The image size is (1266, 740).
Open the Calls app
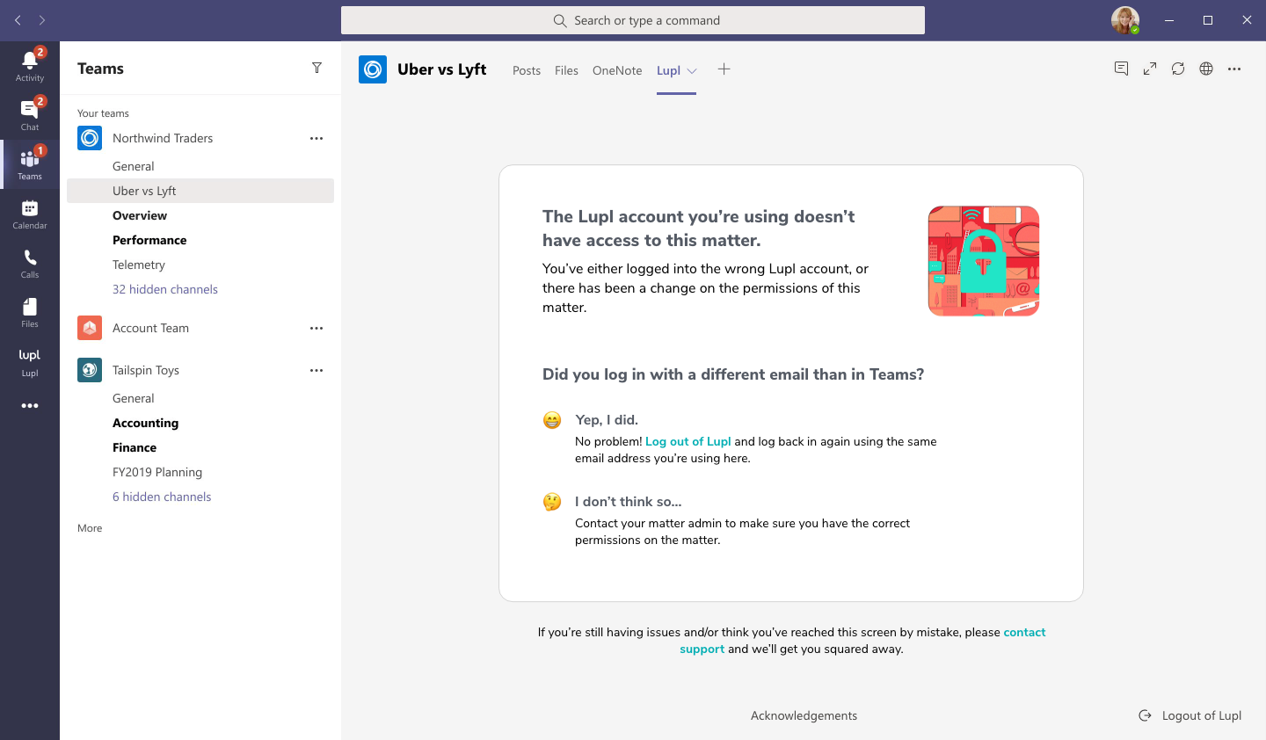tap(29, 262)
